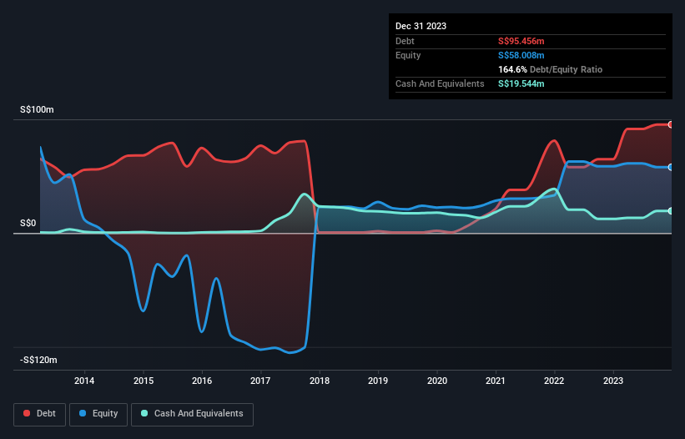Click the Equity label in tooltip
This screenshot has width=685, height=439.
click(x=408, y=55)
